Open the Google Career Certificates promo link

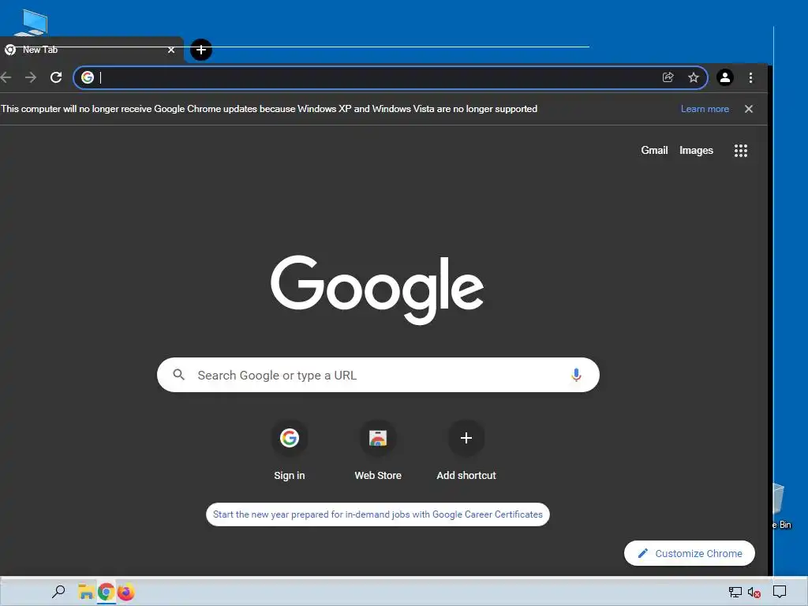click(x=378, y=514)
